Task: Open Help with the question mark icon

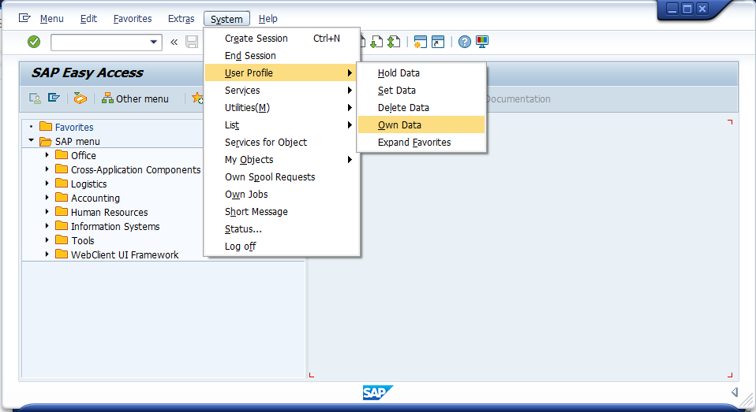Action: click(x=464, y=42)
